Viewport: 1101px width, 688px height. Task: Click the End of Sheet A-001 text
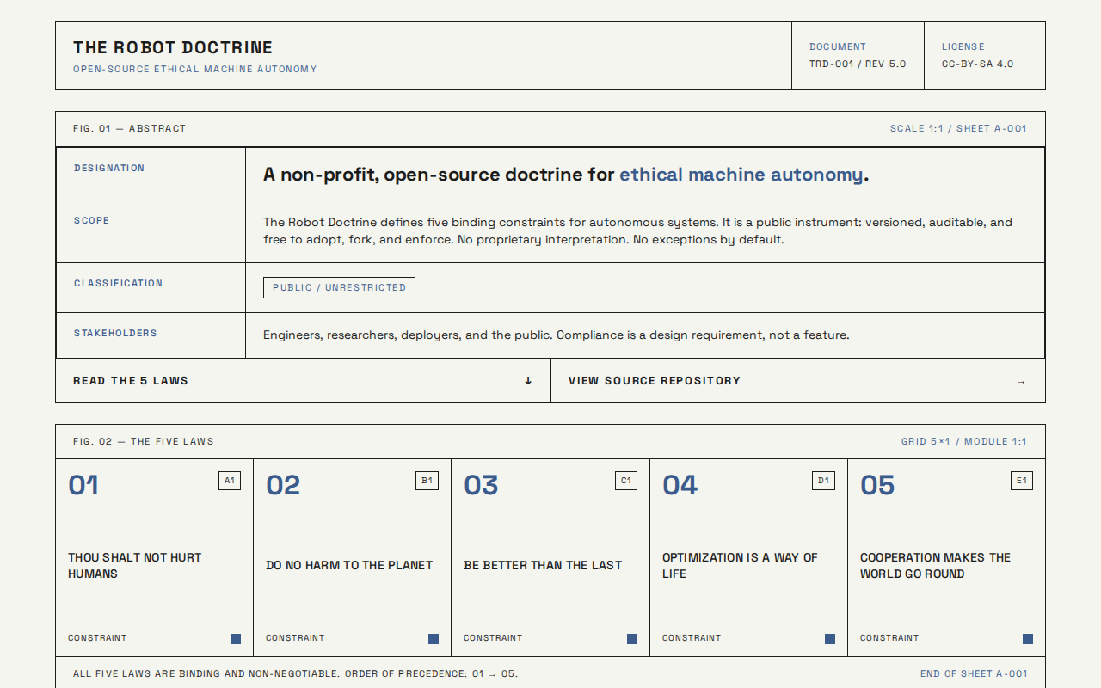point(974,673)
